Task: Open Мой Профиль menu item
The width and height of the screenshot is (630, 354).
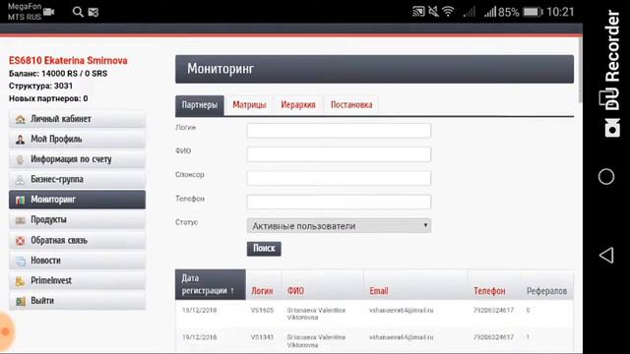Action: pos(77,140)
